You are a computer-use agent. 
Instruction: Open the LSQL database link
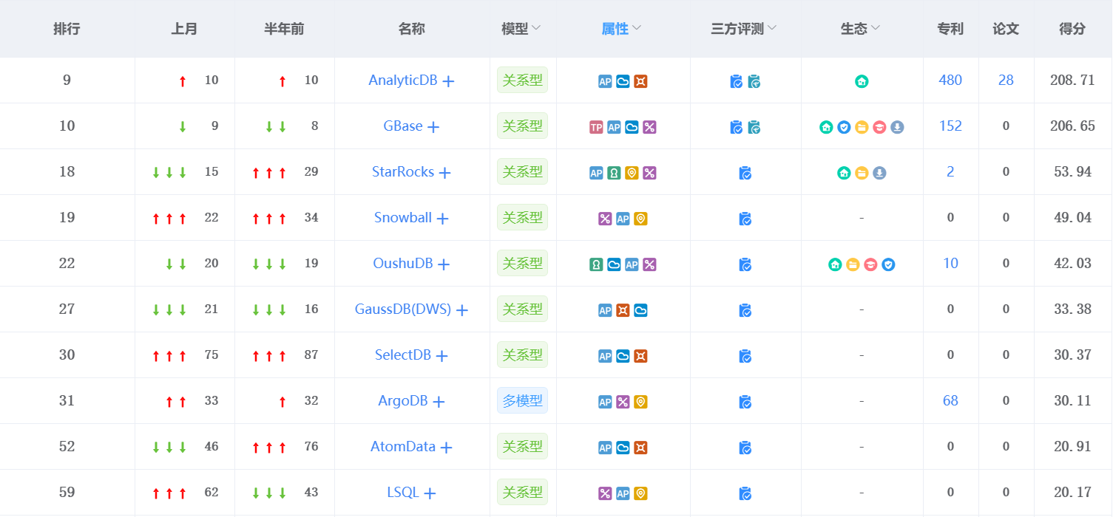pyautogui.click(x=403, y=493)
